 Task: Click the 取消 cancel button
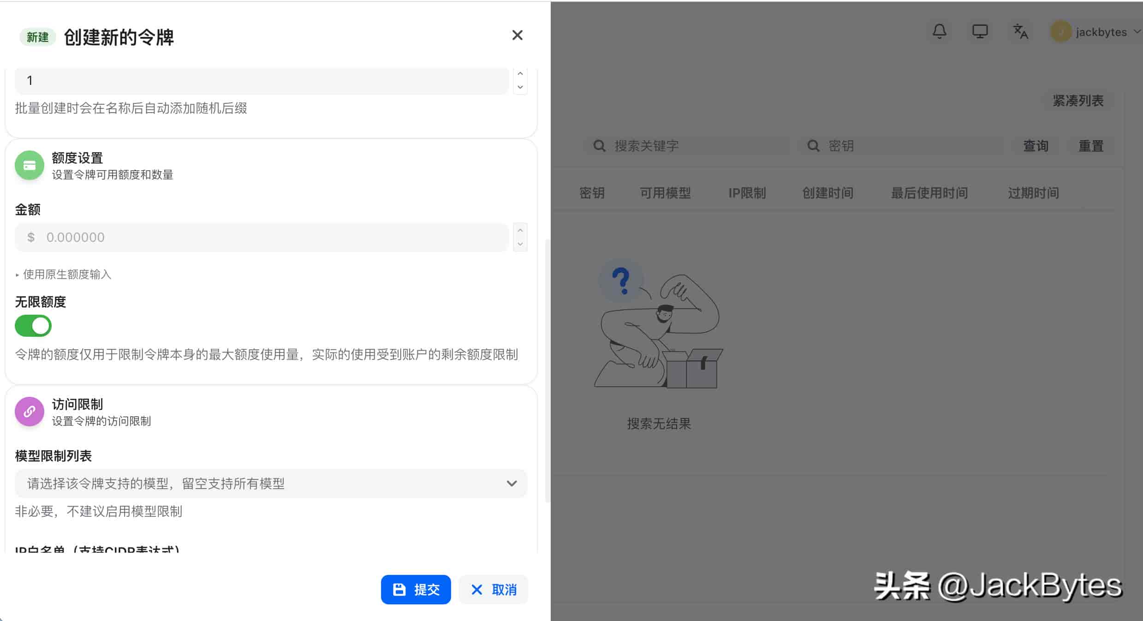coord(493,589)
